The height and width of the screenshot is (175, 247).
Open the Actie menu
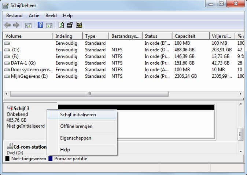pos(34,15)
